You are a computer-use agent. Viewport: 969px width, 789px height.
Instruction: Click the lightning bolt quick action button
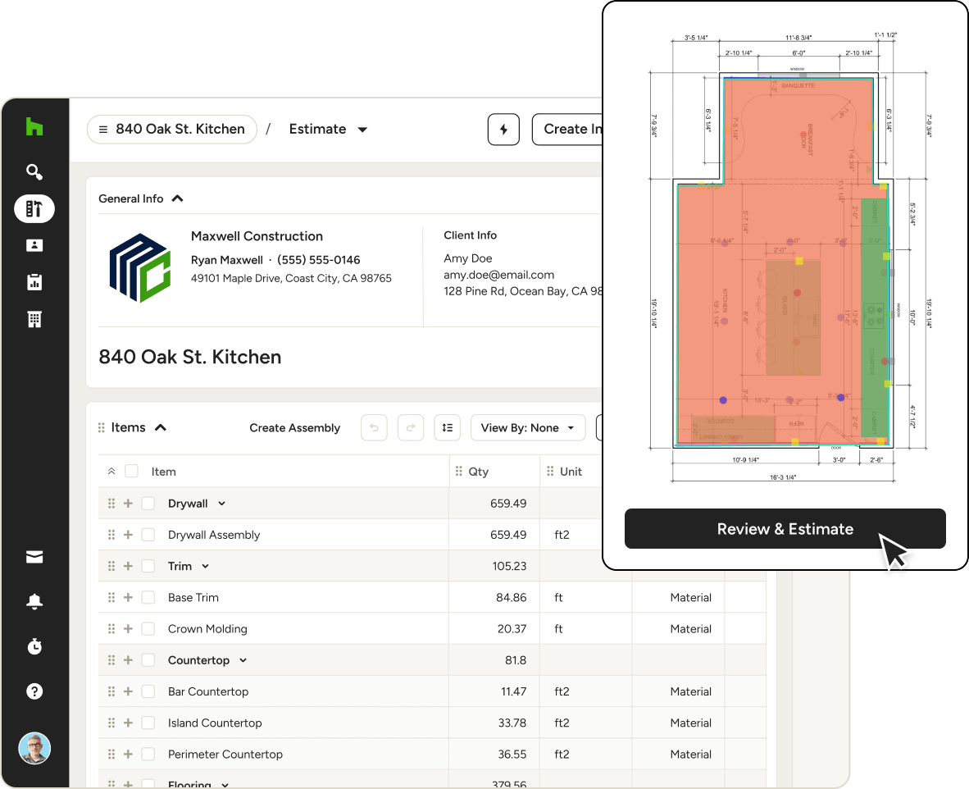click(503, 130)
